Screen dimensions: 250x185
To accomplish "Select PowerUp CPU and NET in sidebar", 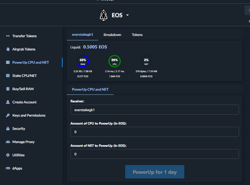I will (31, 62).
